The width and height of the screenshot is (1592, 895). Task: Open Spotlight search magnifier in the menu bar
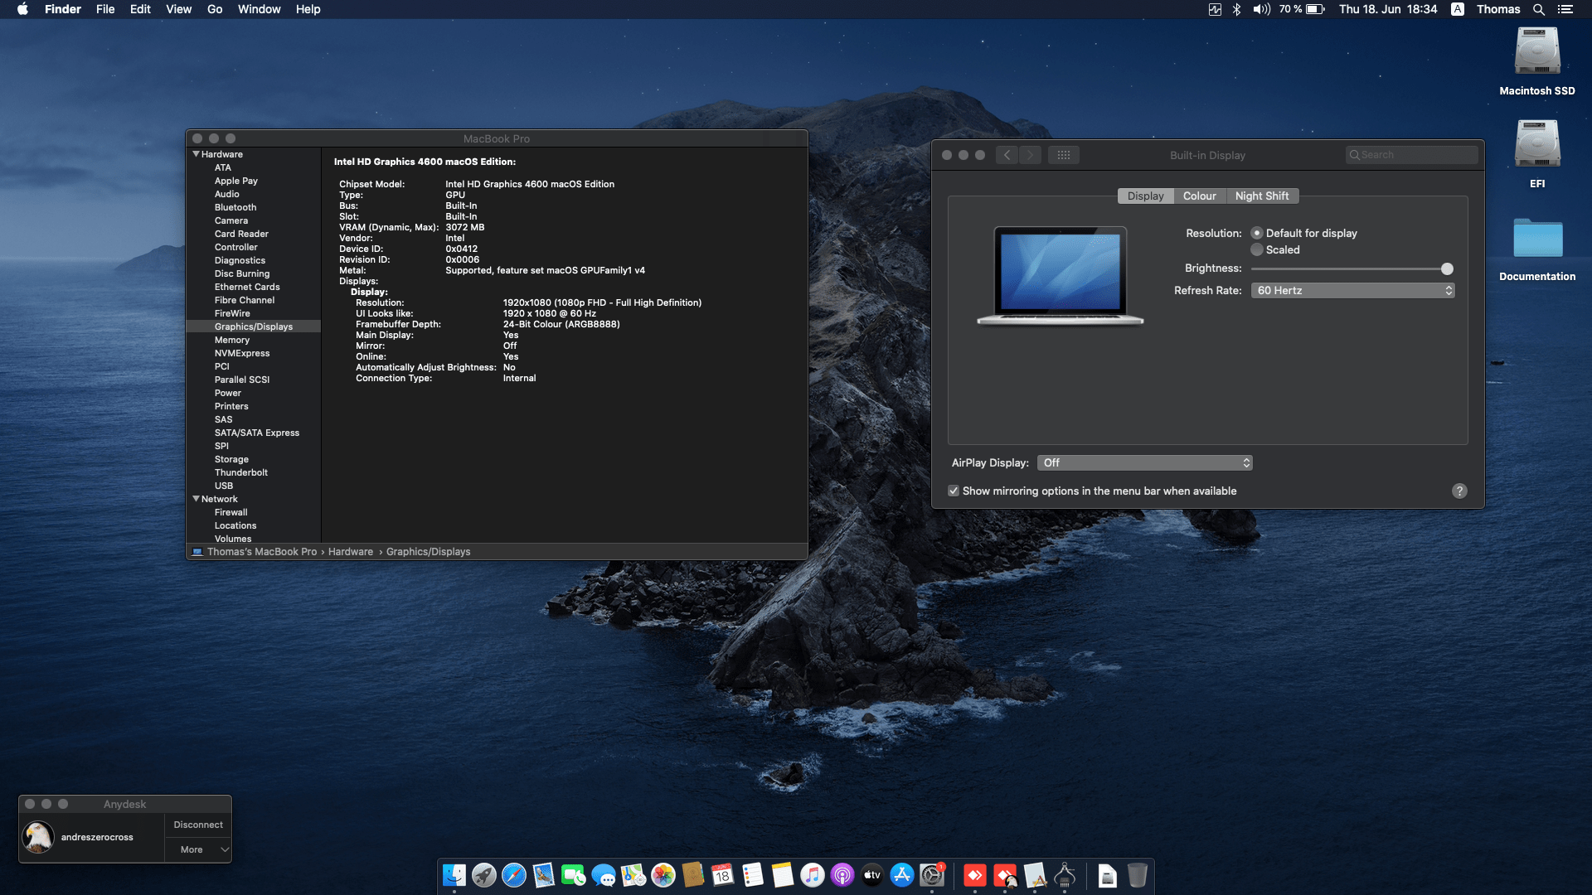[x=1539, y=9]
